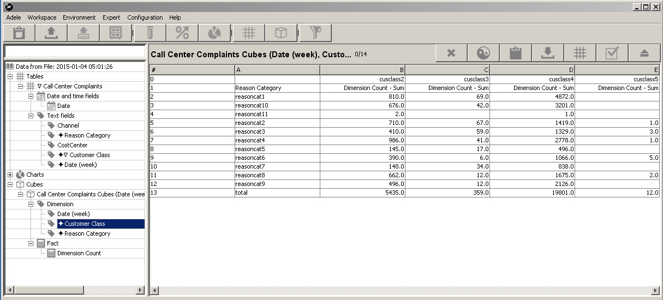This screenshot has width=663, height=300.
Task: Collapse the Dimension tree node
Action: (x=31, y=204)
